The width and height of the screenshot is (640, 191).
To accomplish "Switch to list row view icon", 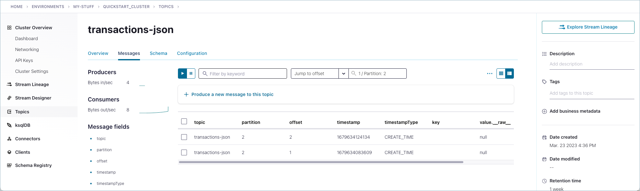I will point(501,74).
